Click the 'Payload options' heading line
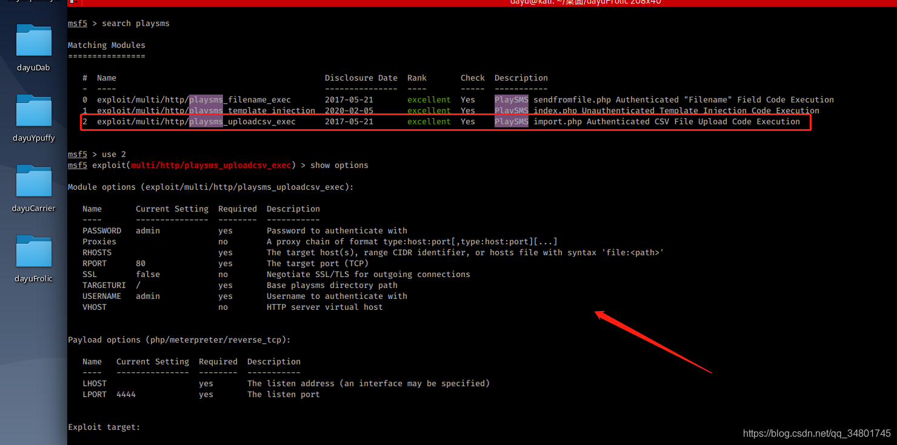This screenshot has height=445, width=897. tap(179, 340)
